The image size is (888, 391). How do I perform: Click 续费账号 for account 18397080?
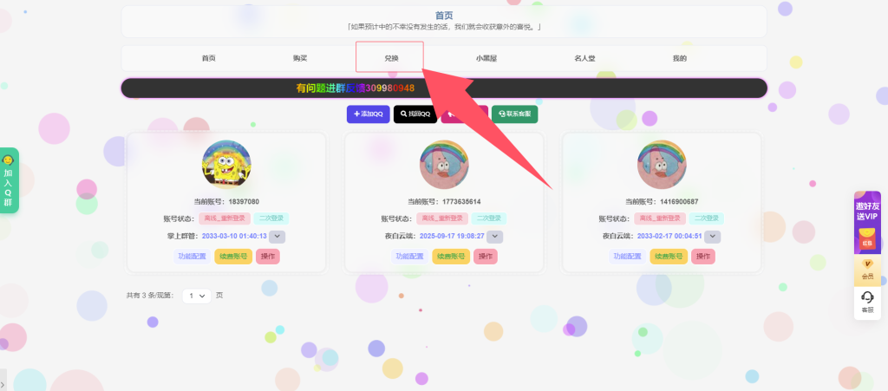pos(233,257)
